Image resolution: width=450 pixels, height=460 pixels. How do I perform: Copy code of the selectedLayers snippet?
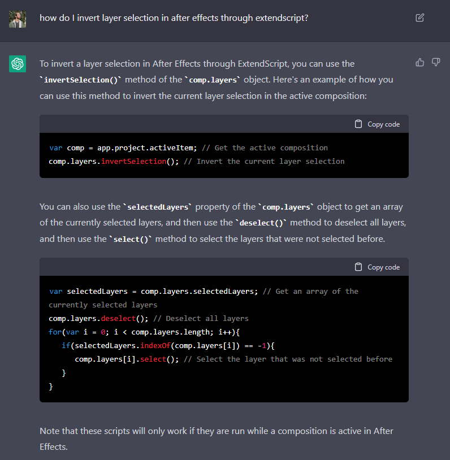[378, 267]
